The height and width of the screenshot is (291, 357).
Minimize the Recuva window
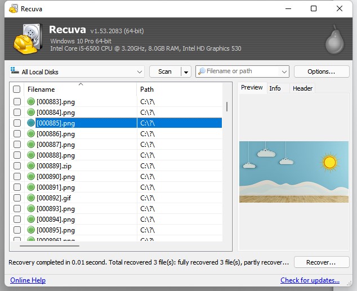[x=288, y=8]
